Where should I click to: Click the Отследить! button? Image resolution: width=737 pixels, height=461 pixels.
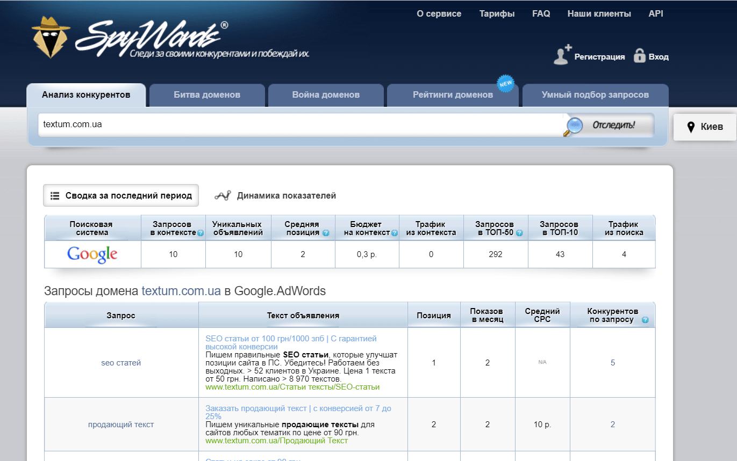tap(609, 126)
